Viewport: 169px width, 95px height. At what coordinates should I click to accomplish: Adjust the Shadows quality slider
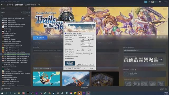pyautogui.click(x=86, y=53)
